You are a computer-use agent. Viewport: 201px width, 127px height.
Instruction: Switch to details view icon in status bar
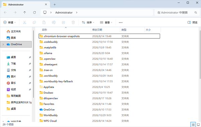tap(193, 124)
